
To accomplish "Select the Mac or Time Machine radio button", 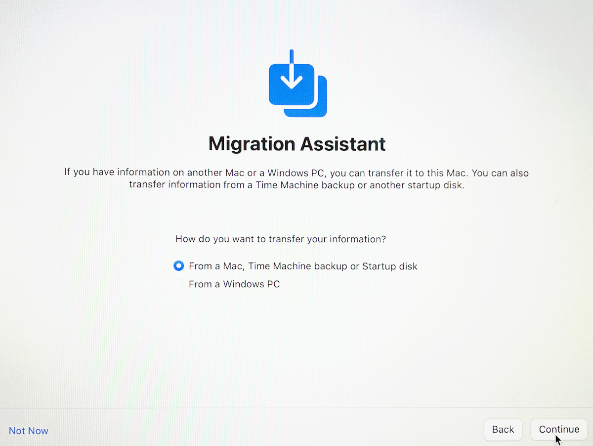I will [x=179, y=266].
